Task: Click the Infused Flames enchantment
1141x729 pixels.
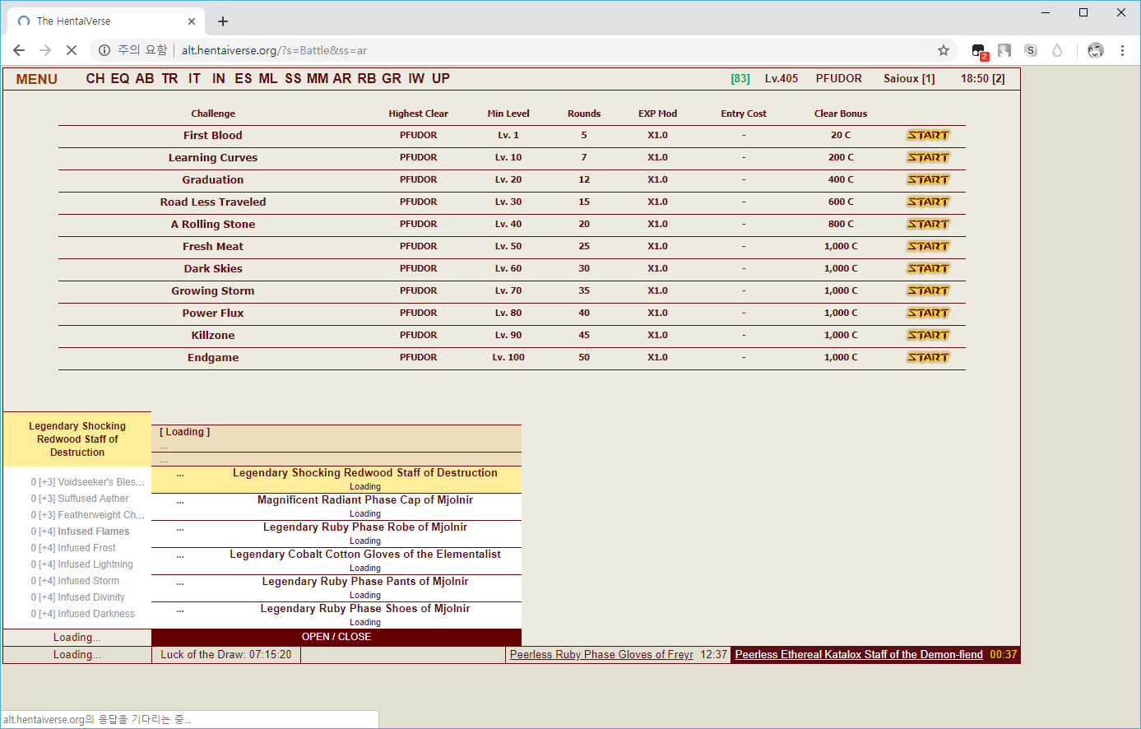Action: click(x=80, y=532)
